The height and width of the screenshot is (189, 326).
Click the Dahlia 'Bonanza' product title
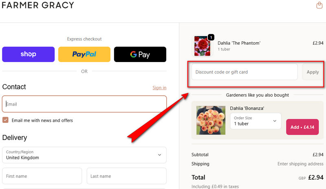pos(247,108)
